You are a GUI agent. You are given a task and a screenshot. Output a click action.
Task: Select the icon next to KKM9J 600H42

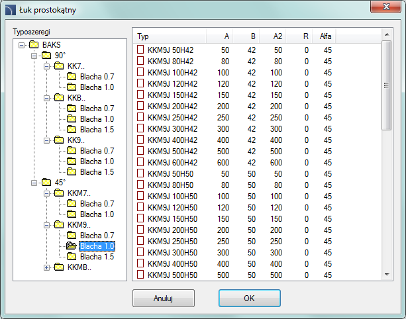[140, 163]
